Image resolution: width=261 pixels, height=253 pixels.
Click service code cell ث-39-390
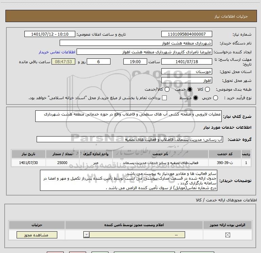coord(225,163)
